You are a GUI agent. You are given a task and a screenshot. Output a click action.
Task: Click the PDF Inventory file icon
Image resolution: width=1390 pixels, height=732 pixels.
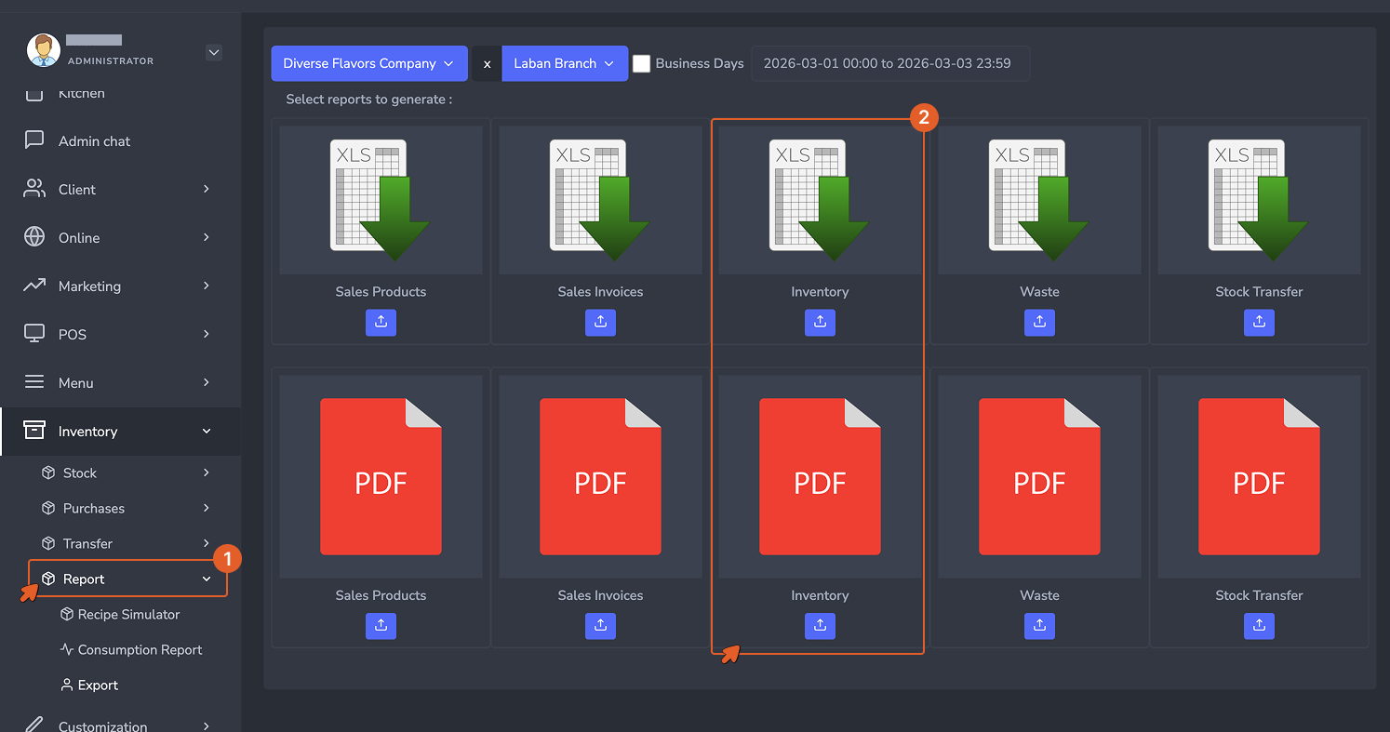[820, 476]
